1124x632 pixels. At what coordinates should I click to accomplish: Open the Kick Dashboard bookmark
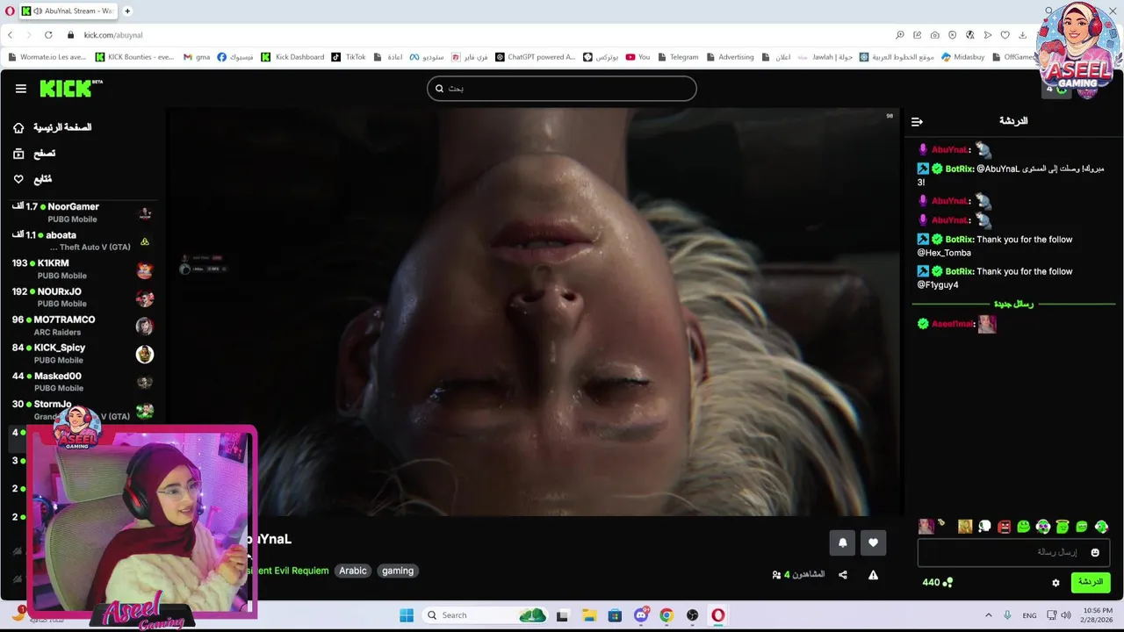(292, 57)
